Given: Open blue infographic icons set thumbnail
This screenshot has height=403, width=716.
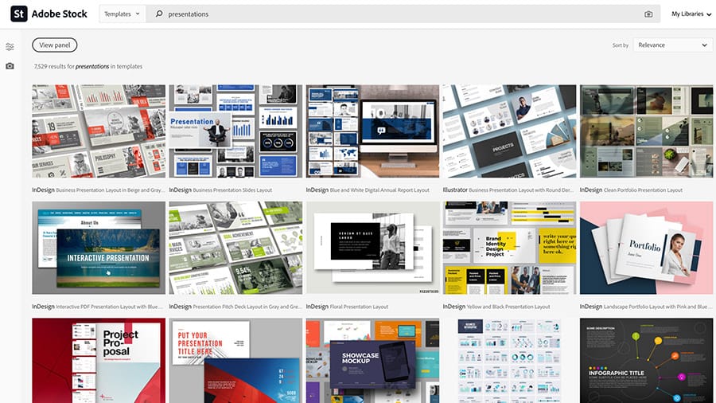Looking at the screenshot, I should click(510, 361).
